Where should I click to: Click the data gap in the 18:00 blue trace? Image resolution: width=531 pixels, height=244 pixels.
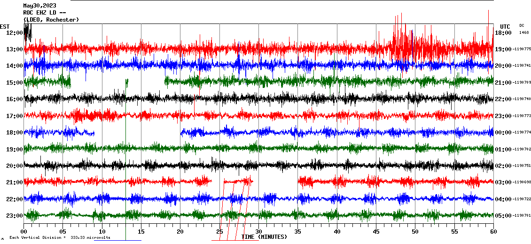pos(137,133)
